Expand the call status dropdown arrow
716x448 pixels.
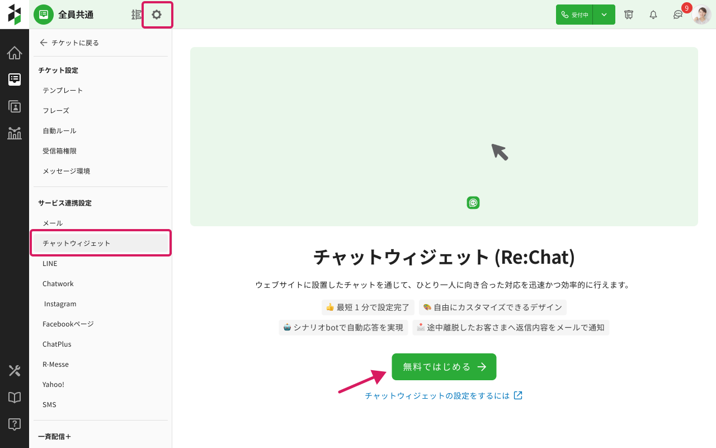point(604,15)
